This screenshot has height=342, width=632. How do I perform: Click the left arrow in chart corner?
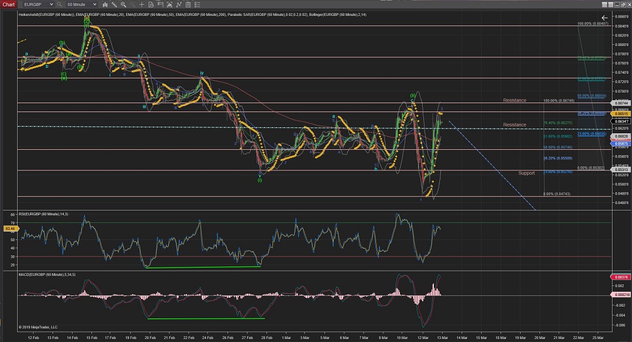604,18
